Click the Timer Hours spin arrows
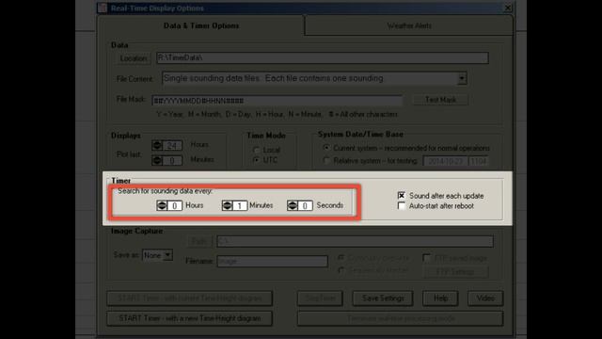602x339 pixels. point(162,205)
